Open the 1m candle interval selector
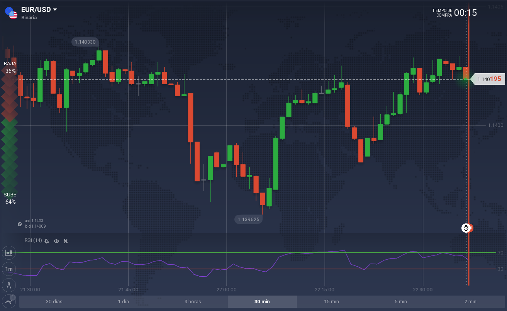Screen dimensions: 507x311 [x=8, y=269]
